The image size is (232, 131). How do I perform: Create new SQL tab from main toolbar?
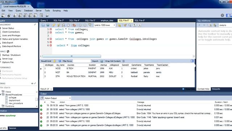coord(3,15)
